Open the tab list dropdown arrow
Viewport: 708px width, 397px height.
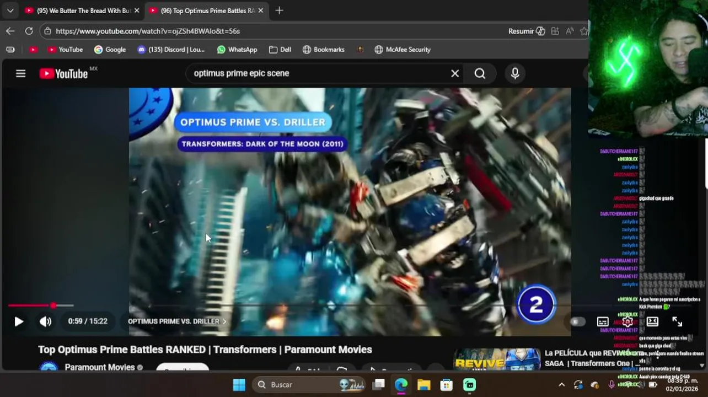coord(10,10)
